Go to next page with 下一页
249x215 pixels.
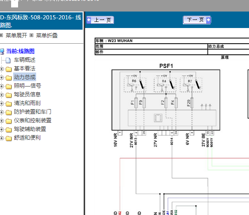point(197,20)
